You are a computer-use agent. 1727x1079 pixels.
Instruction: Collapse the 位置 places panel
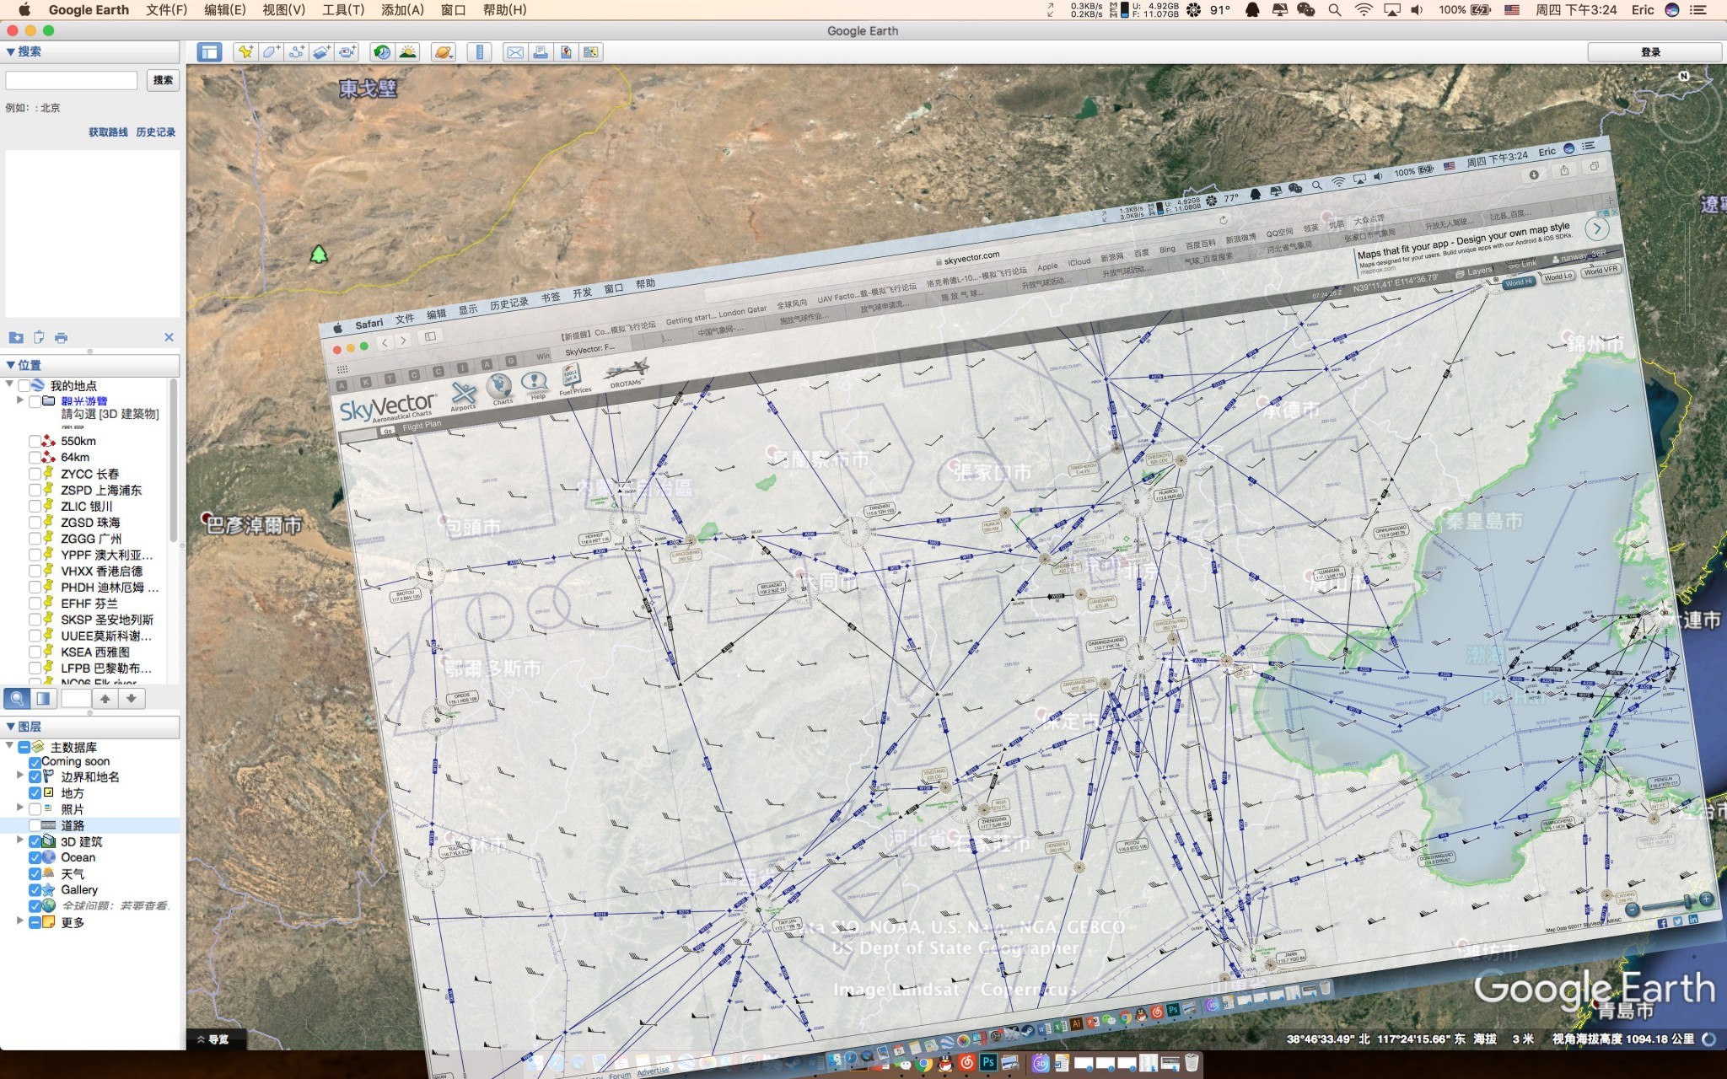11,365
